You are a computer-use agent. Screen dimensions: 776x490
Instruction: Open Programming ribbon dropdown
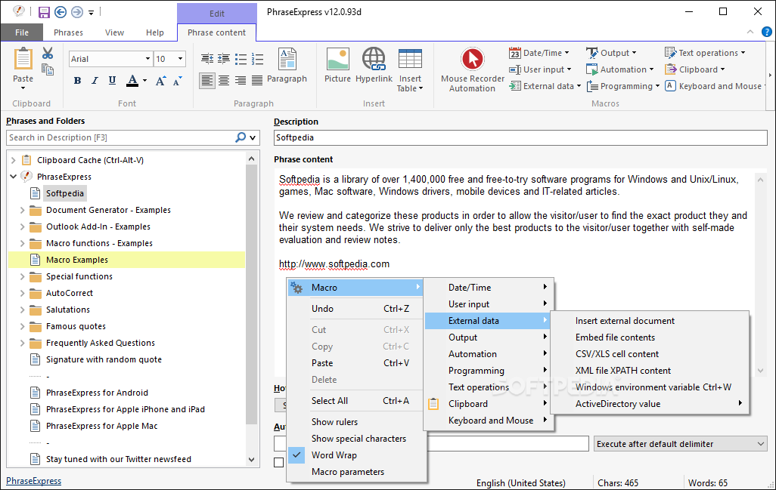point(623,86)
